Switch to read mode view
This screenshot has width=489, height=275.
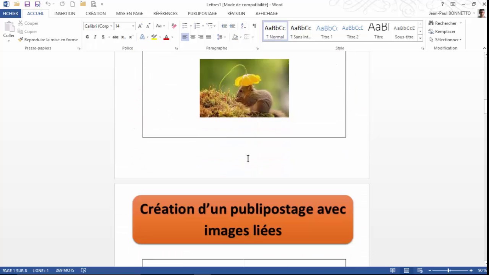[x=393, y=270]
